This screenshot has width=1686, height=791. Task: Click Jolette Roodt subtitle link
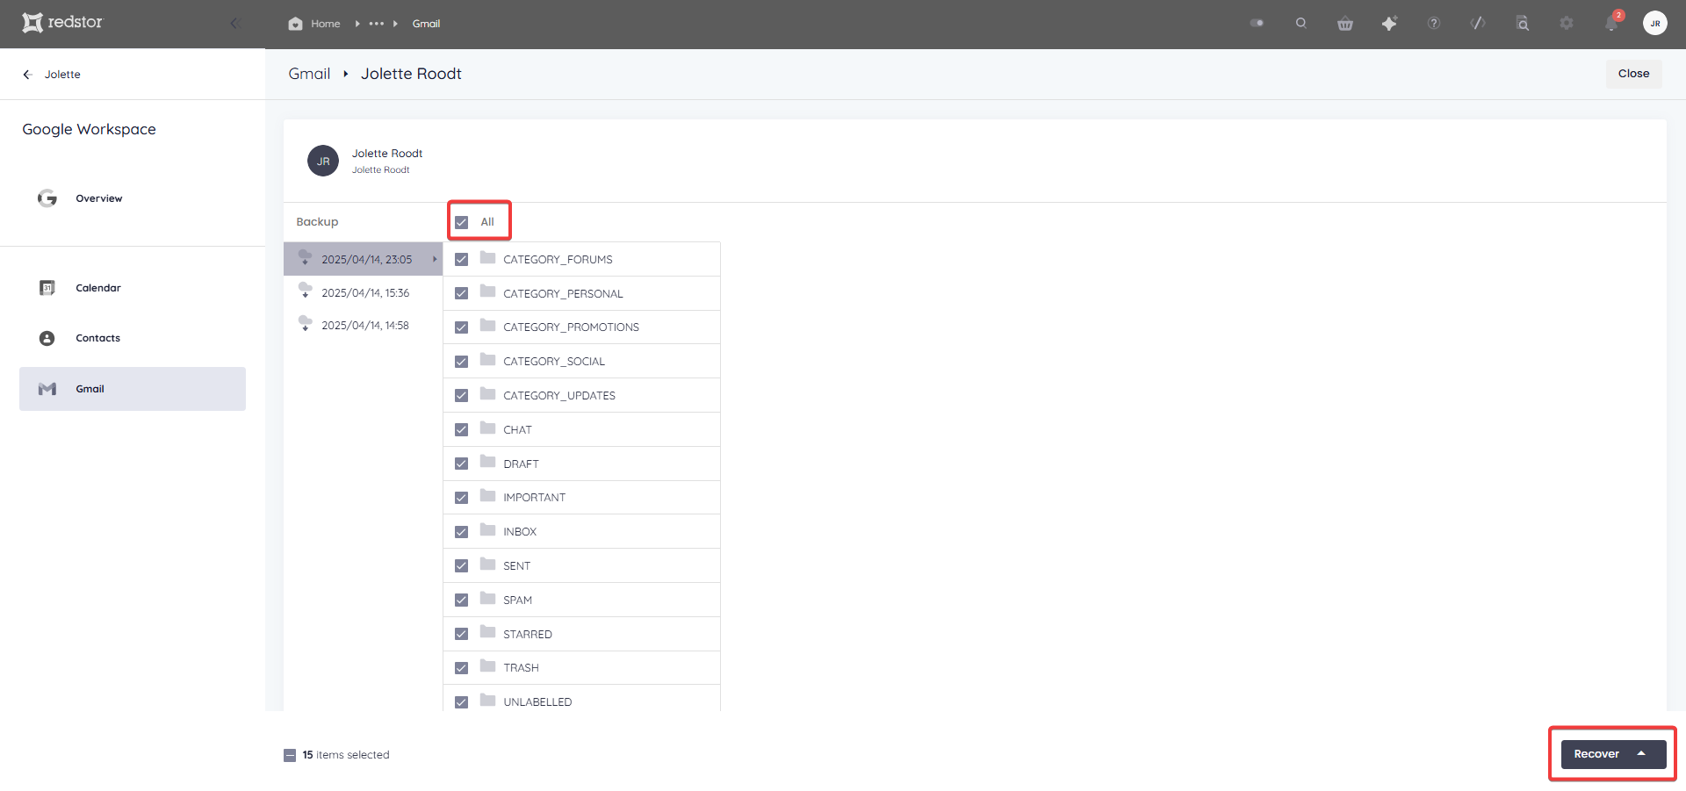tap(381, 170)
